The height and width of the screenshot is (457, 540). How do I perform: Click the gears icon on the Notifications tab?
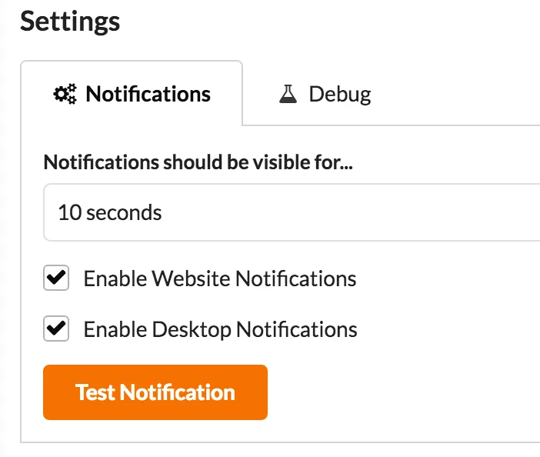pyautogui.click(x=65, y=94)
